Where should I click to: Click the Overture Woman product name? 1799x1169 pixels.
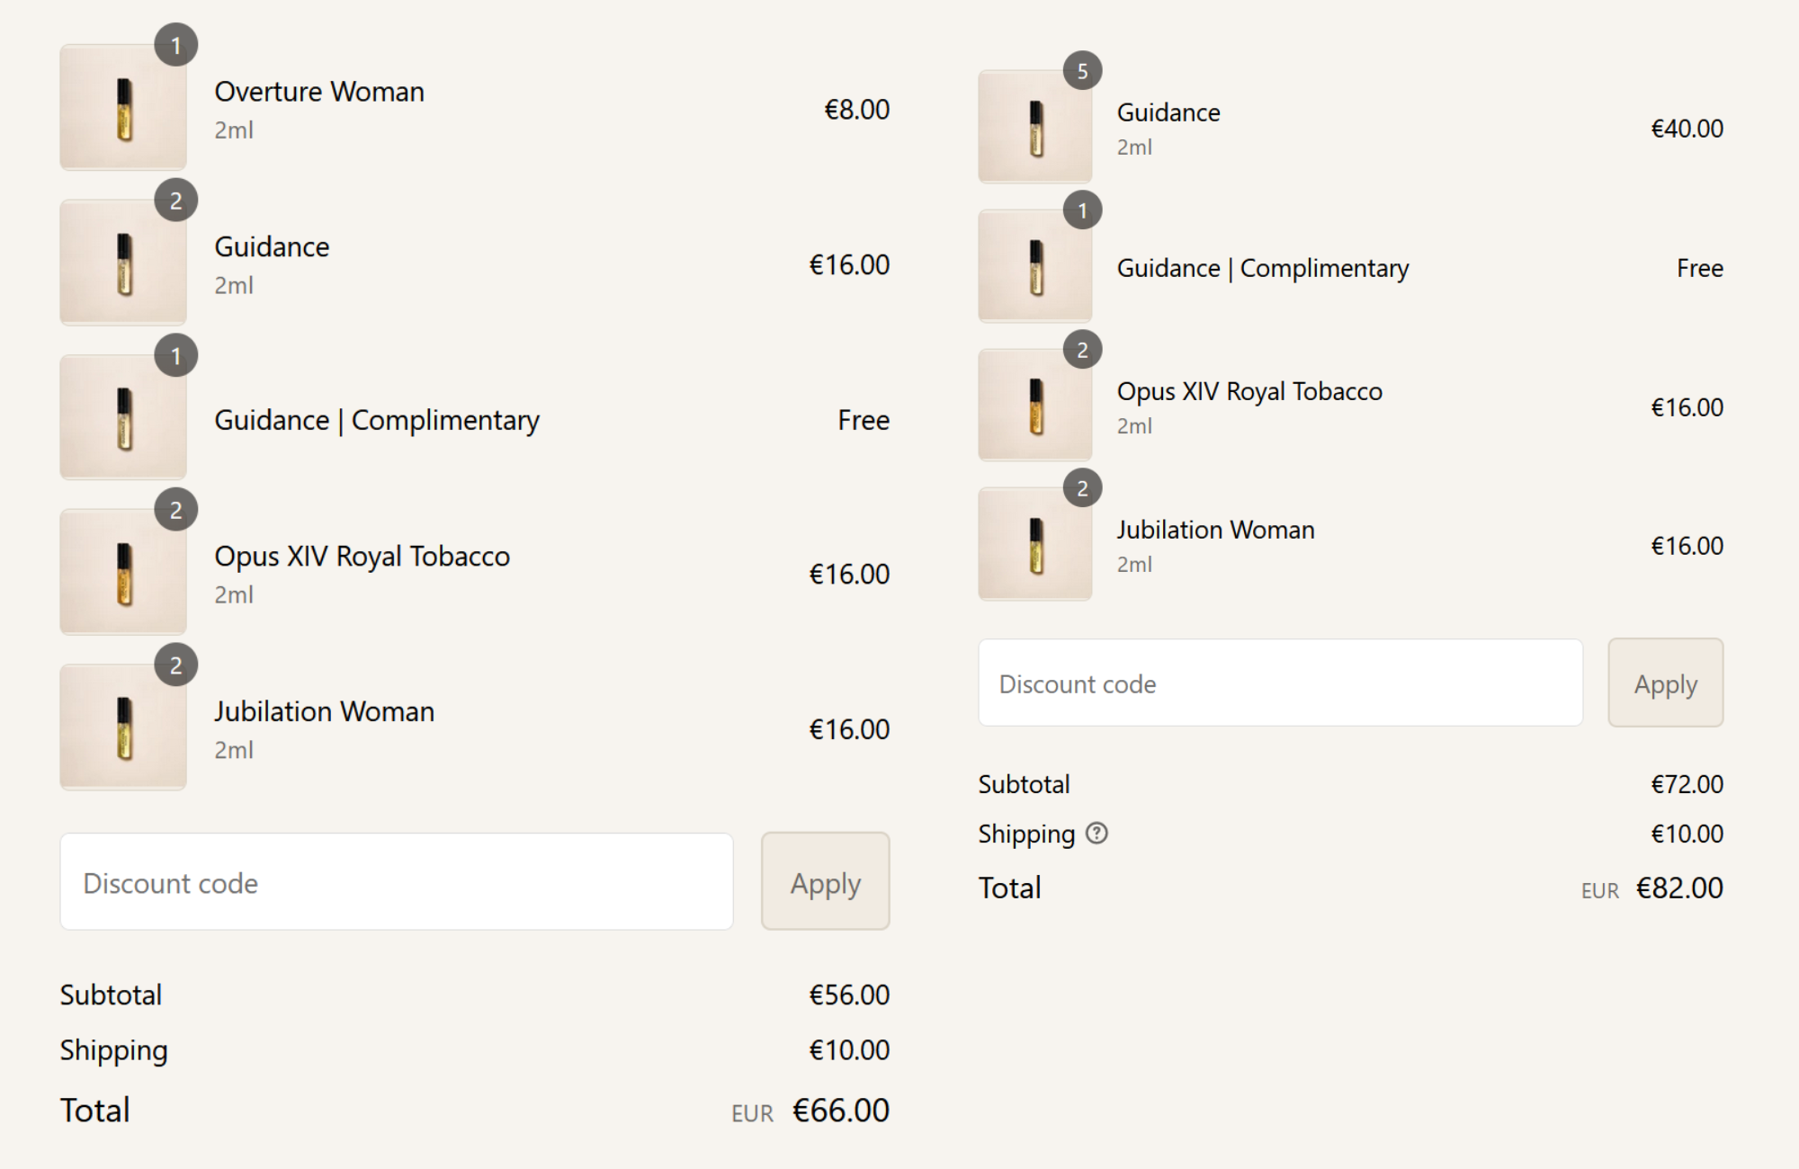point(319,92)
